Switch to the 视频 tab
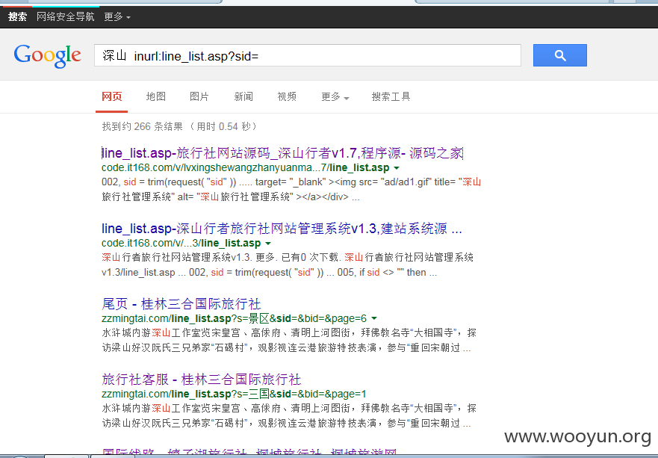Viewport: 658px width, 458px height. click(287, 96)
